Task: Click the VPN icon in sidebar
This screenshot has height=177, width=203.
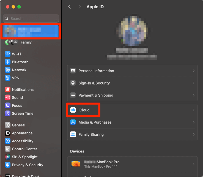Action: coord(8,78)
